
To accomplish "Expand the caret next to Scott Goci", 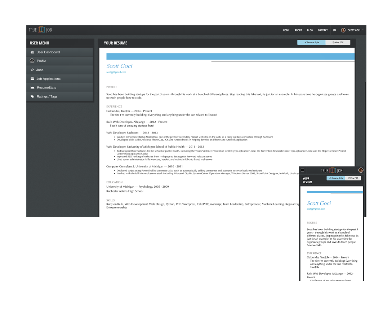I will coord(363,30).
